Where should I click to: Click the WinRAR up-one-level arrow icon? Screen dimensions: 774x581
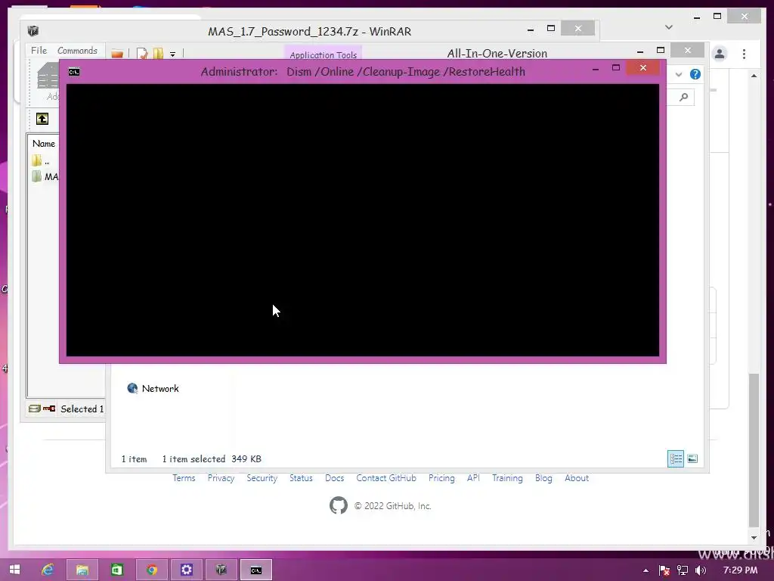[x=42, y=119]
